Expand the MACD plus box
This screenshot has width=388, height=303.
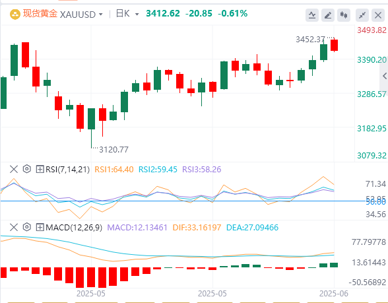[x=40, y=227]
